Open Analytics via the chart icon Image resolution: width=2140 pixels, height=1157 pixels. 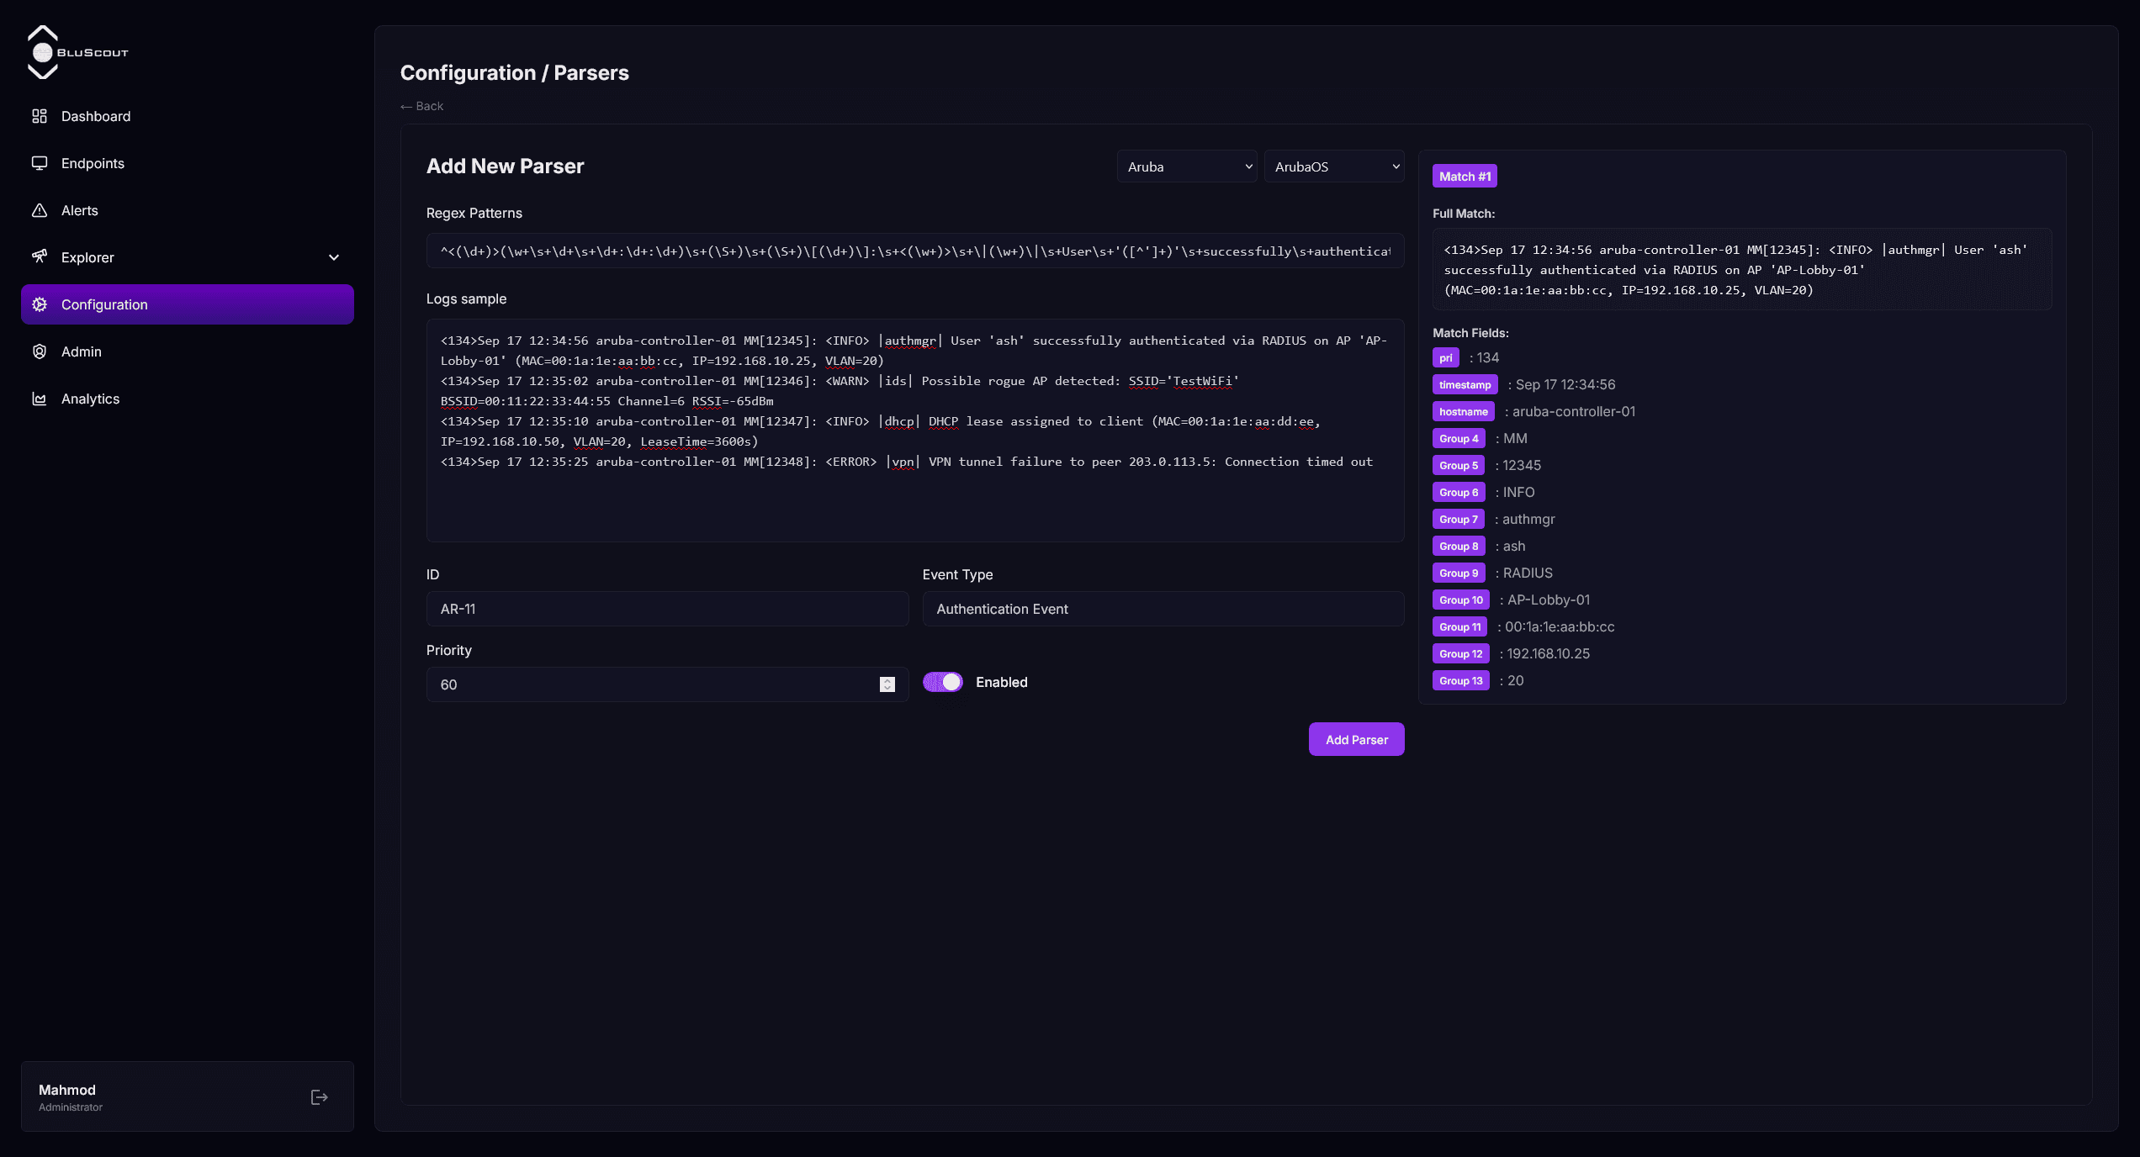point(40,399)
